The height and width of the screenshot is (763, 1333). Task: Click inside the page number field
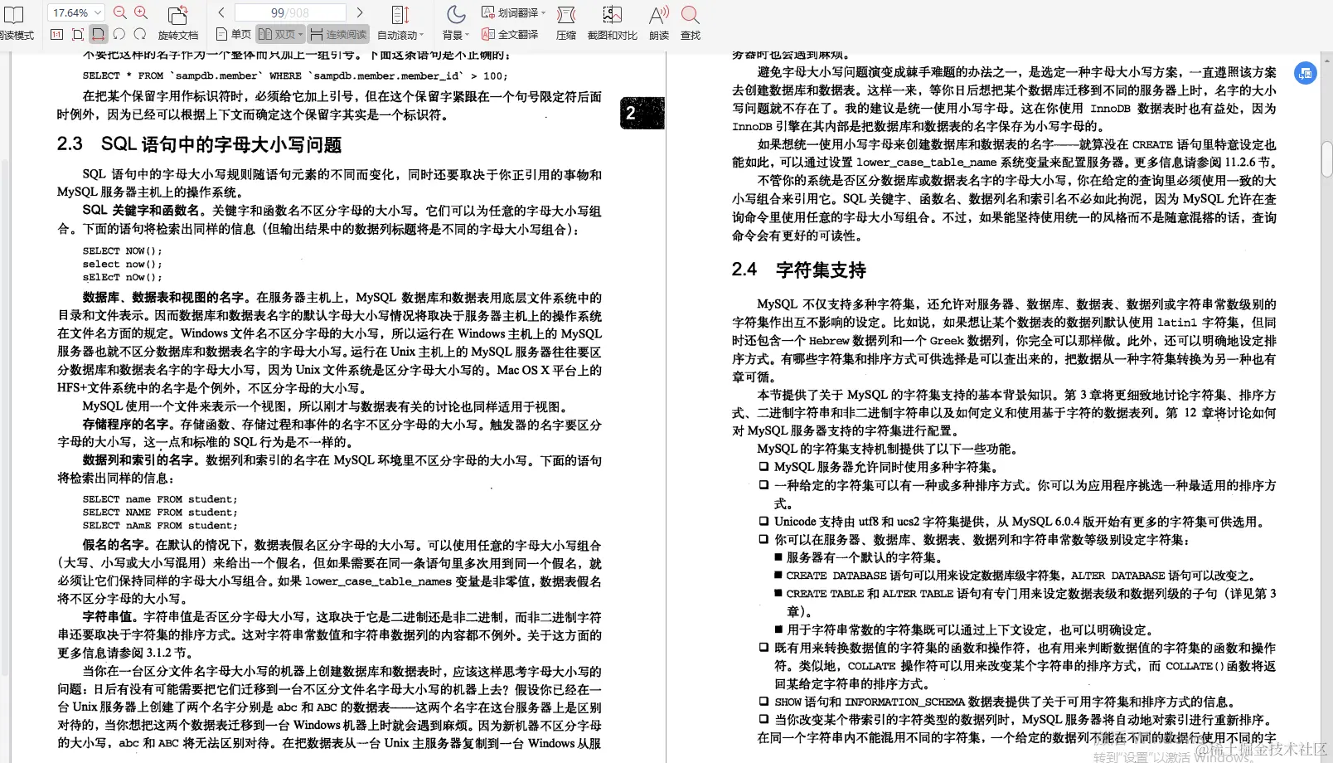(x=290, y=12)
